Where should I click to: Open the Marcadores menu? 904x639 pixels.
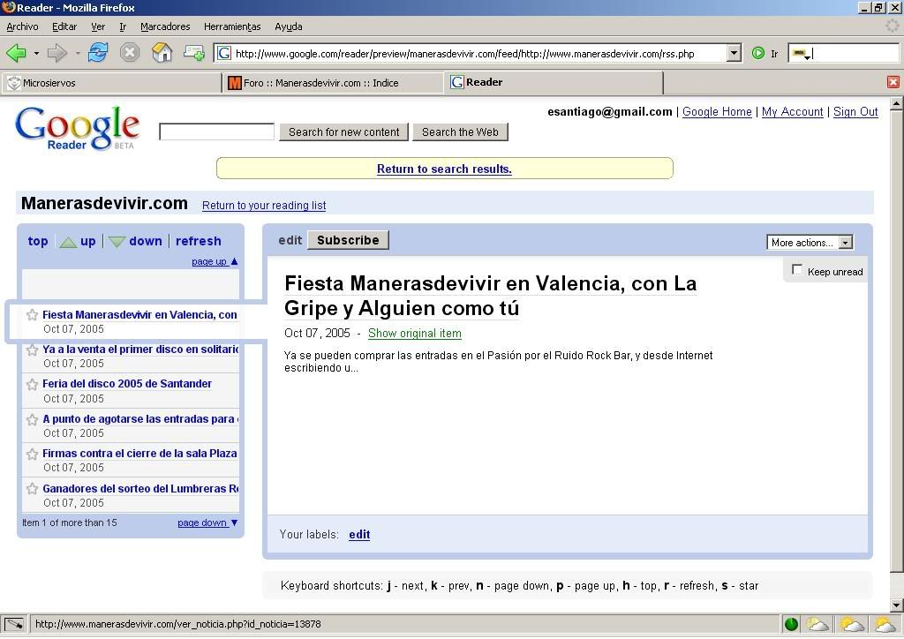pos(165,26)
